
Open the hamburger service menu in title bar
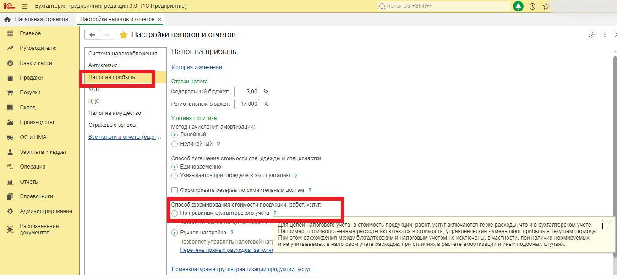[x=25, y=6]
